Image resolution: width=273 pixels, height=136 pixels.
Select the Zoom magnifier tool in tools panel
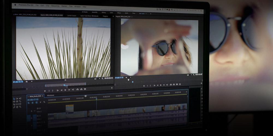(x=20, y=107)
